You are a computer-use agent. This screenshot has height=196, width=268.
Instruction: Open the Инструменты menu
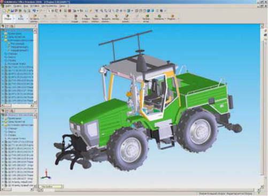49,6
